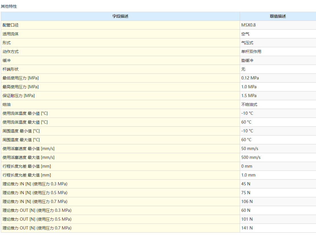
Task: Click the 垫缓冲 value cell
Action: 247,60
